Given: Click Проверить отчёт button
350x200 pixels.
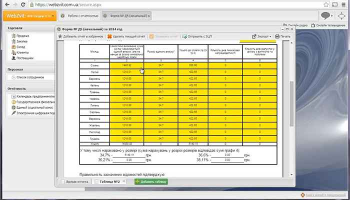Looking at the screenshot, I should pyautogui.click(x=163, y=36).
